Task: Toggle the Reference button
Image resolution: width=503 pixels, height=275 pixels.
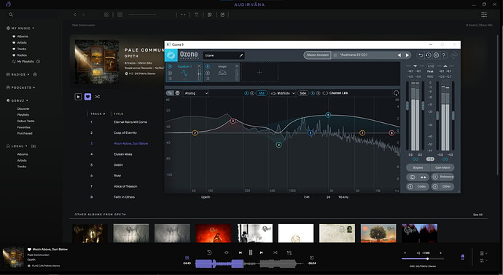Action: 442,177
